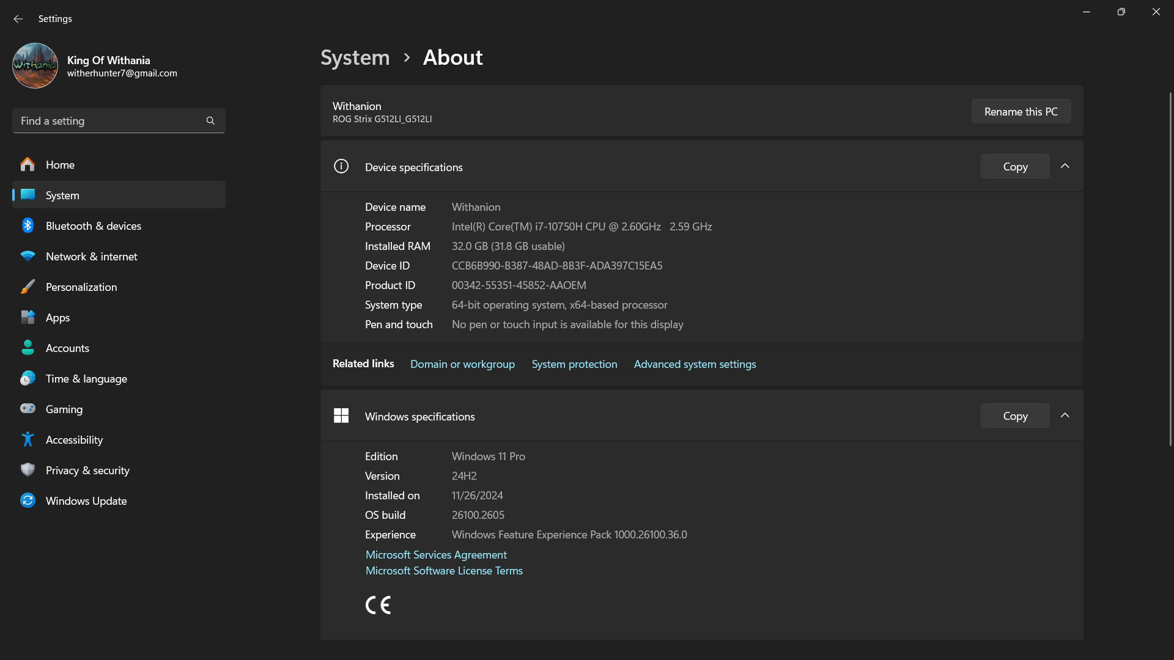The width and height of the screenshot is (1174, 660).
Task: Select the Network & internet icon
Action: point(28,256)
